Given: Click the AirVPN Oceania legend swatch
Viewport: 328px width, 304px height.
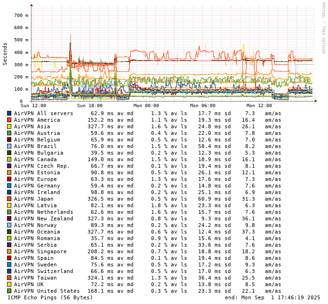Looking at the screenshot, I should 9,232.
